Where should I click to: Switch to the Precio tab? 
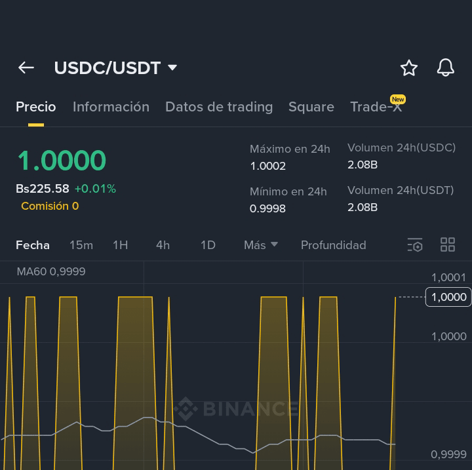point(36,107)
